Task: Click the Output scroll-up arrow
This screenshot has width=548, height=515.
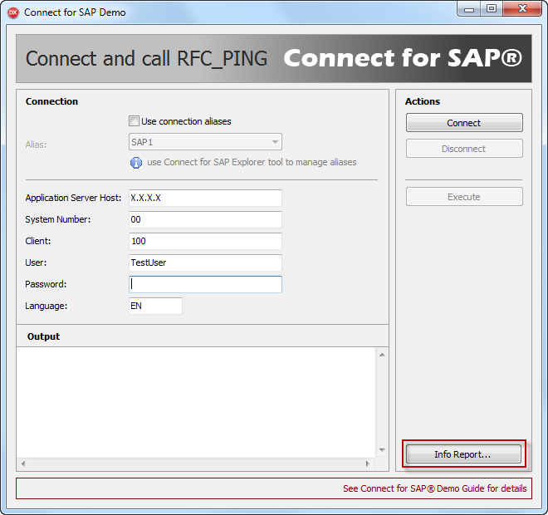Action: point(382,355)
